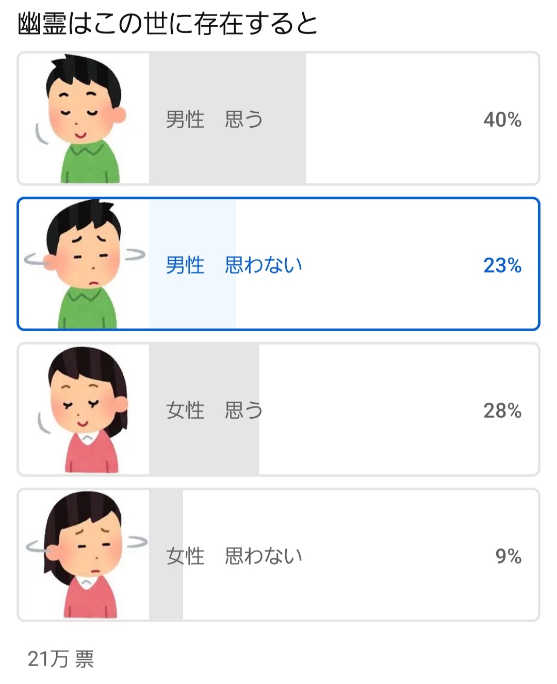557x684 pixels.
Task: Click the nodding woman illustration
Action: [85, 409]
